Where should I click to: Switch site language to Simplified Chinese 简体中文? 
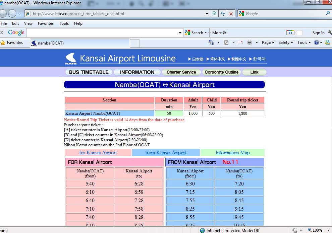point(216,59)
